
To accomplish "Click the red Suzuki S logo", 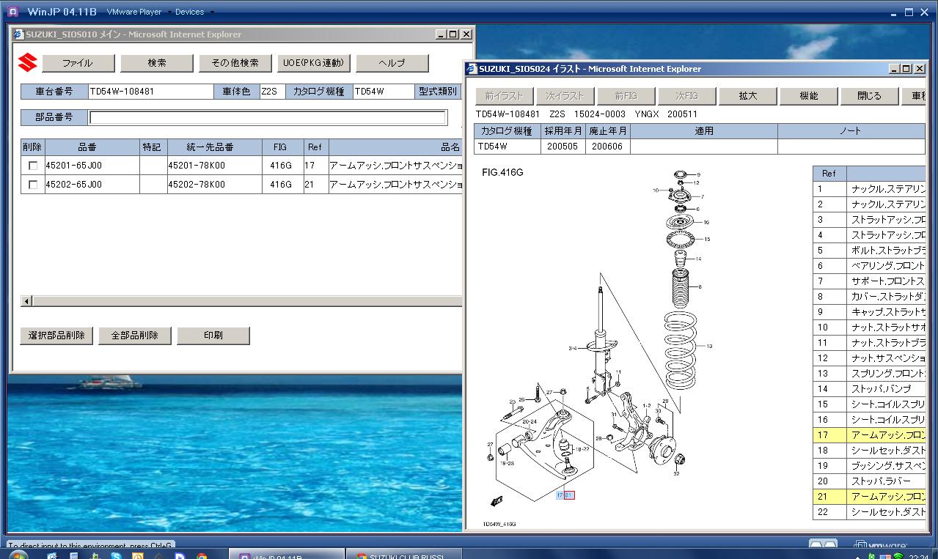I will (28, 63).
